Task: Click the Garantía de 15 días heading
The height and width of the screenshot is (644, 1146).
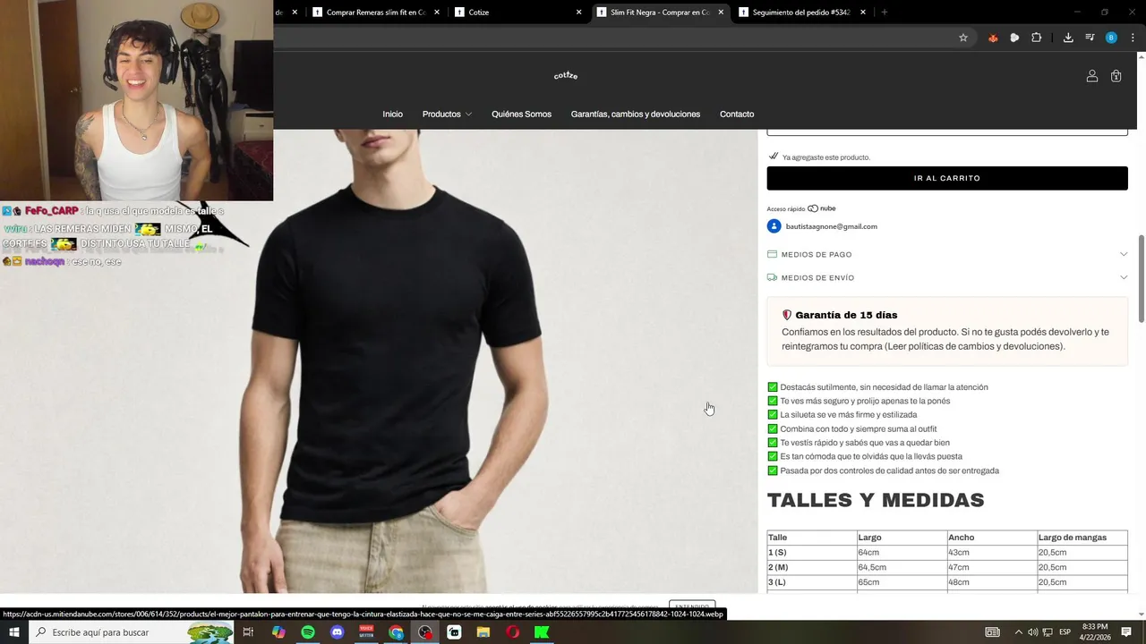Action: click(x=846, y=315)
